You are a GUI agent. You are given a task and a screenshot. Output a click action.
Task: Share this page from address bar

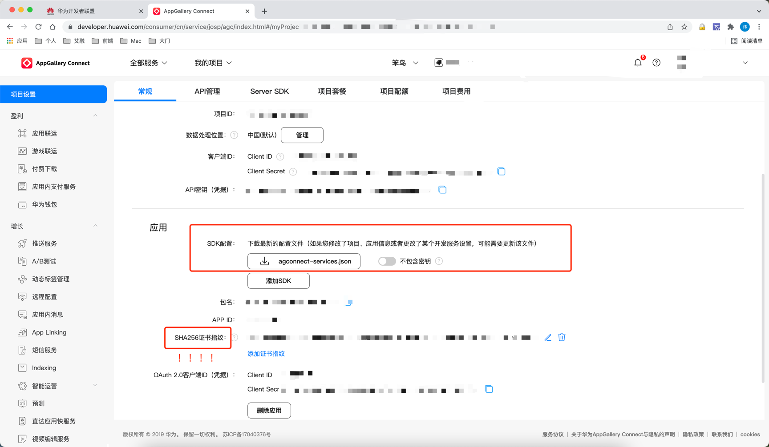pos(670,27)
